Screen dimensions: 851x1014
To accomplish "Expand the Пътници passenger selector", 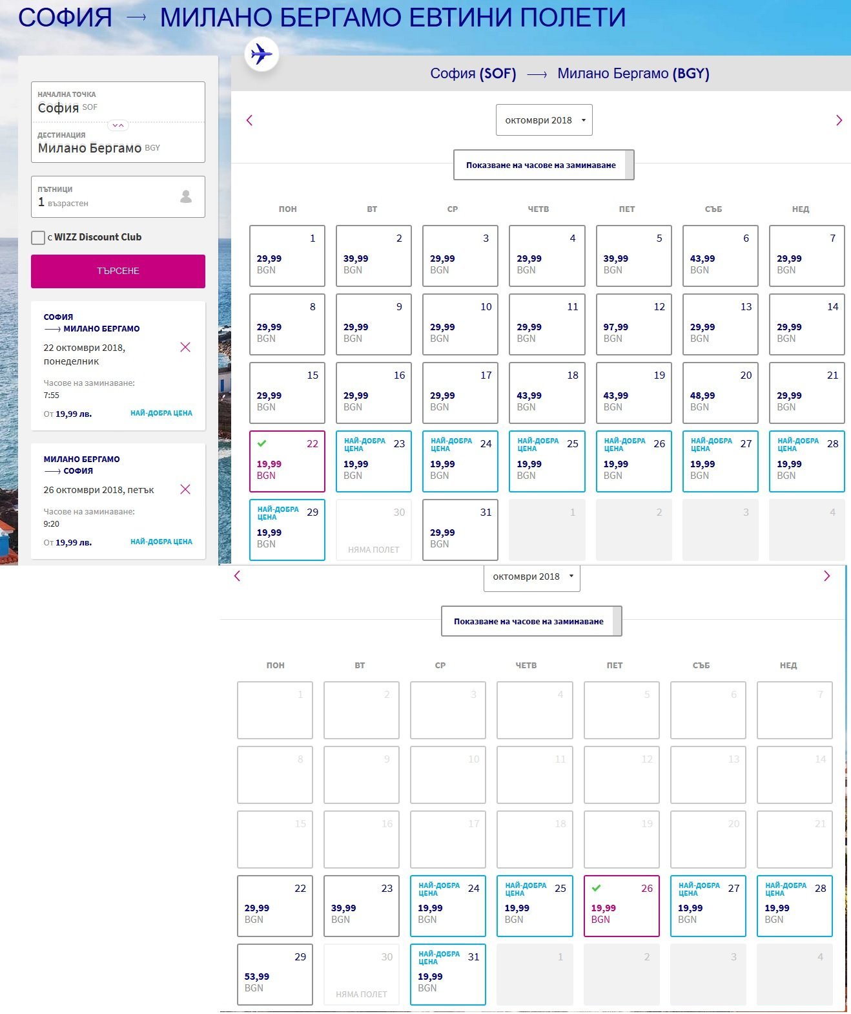I will point(118,196).
